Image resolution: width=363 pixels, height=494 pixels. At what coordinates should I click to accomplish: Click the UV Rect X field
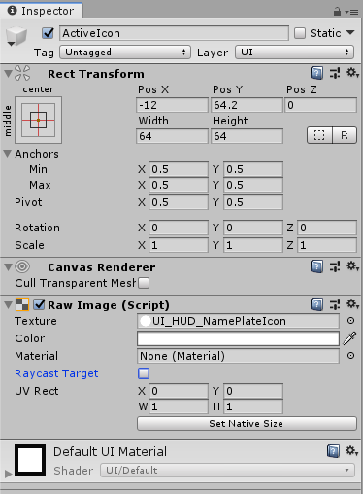(x=179, y=391)
